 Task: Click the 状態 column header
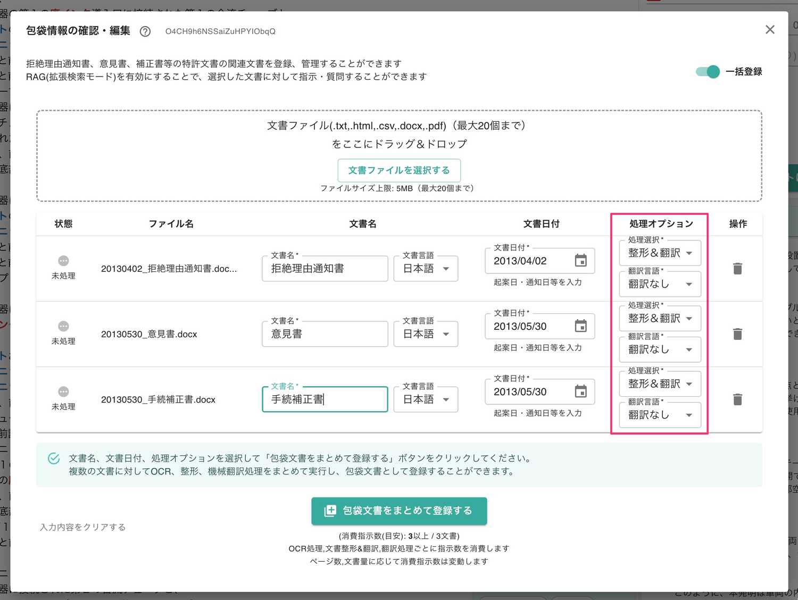click(x=63, y=224)
